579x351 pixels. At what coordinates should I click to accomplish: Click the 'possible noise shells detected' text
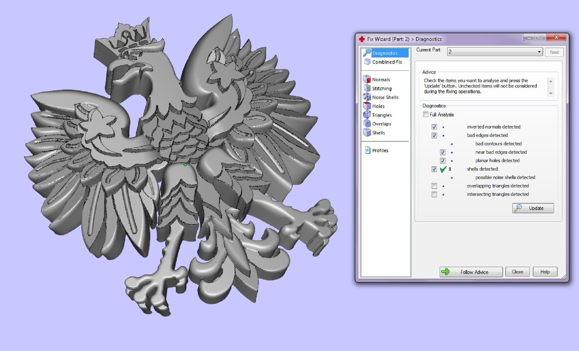[x=505, y=177]
